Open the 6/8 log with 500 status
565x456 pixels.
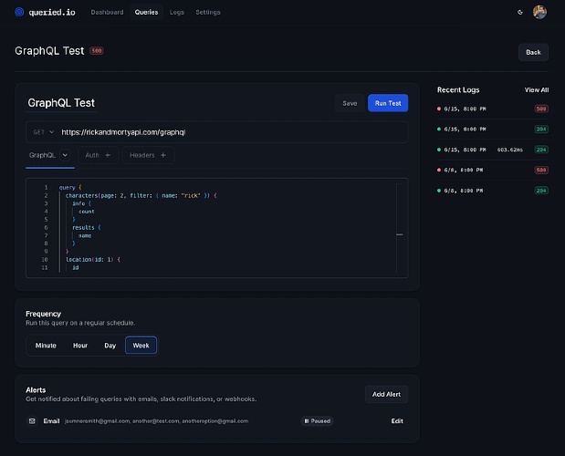[493, 170]
